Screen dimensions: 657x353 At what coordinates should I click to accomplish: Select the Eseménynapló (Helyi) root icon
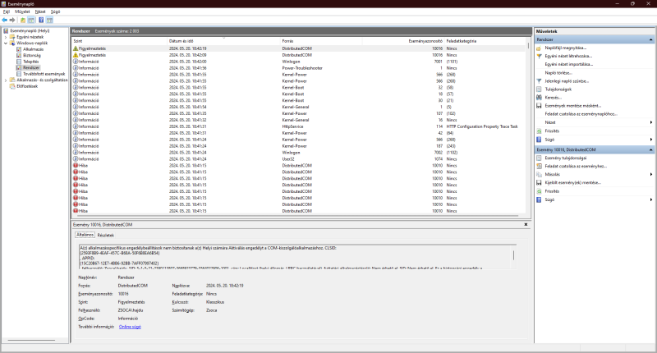point(6,30)
